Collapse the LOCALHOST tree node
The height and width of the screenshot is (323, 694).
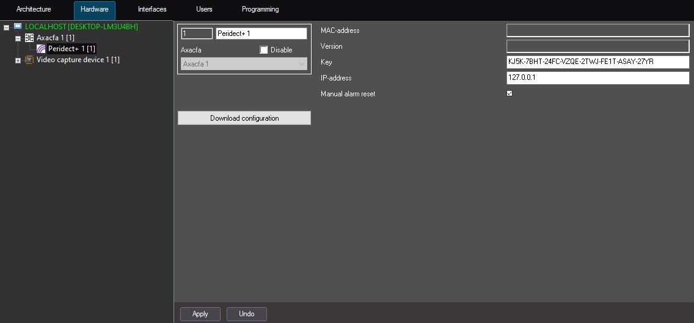(6, 27)
